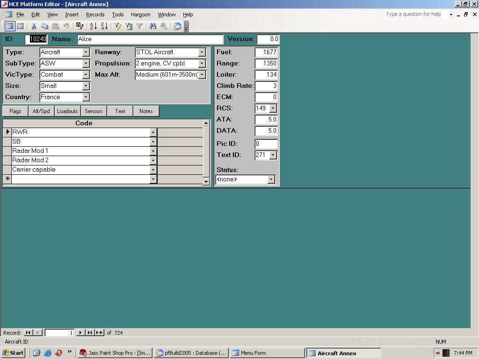
Task: Open the Country dropdown showing France
Action: coord(86,97)
